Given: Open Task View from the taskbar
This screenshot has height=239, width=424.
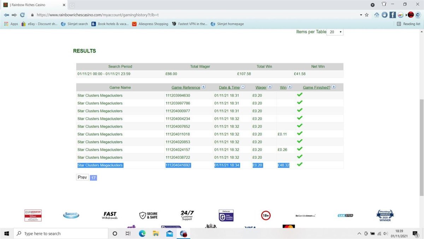Looking at the screenshot, I should (128, 234).
